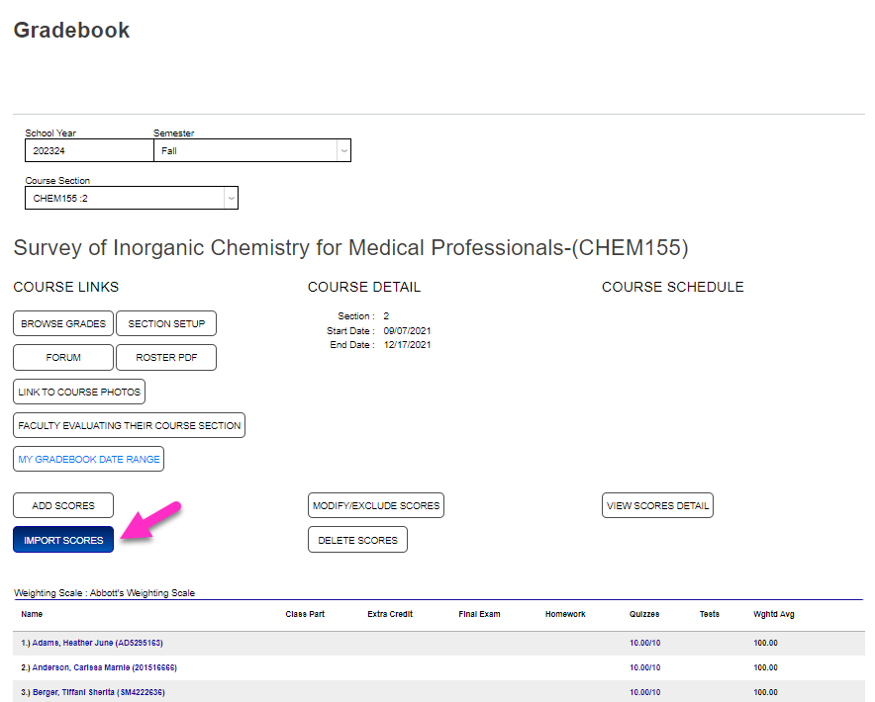Click Adams' quiz score of 10.00/10
The height and width of the screenshot is (702, 875).
pos(644,643)
